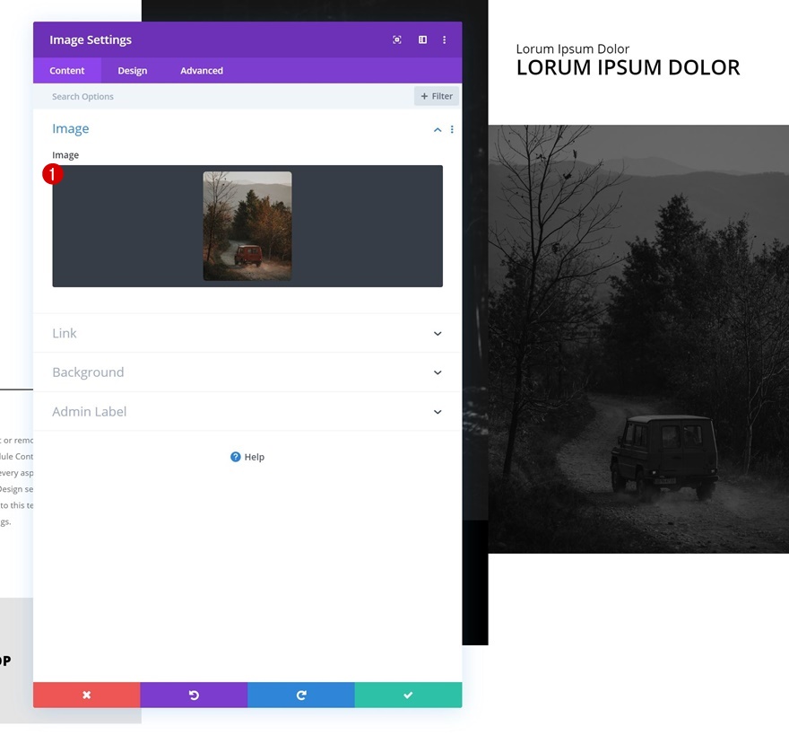Click the Lorum Ipsum Dolor subtitle text
This screenshot has width=789, height=744.
573,48
